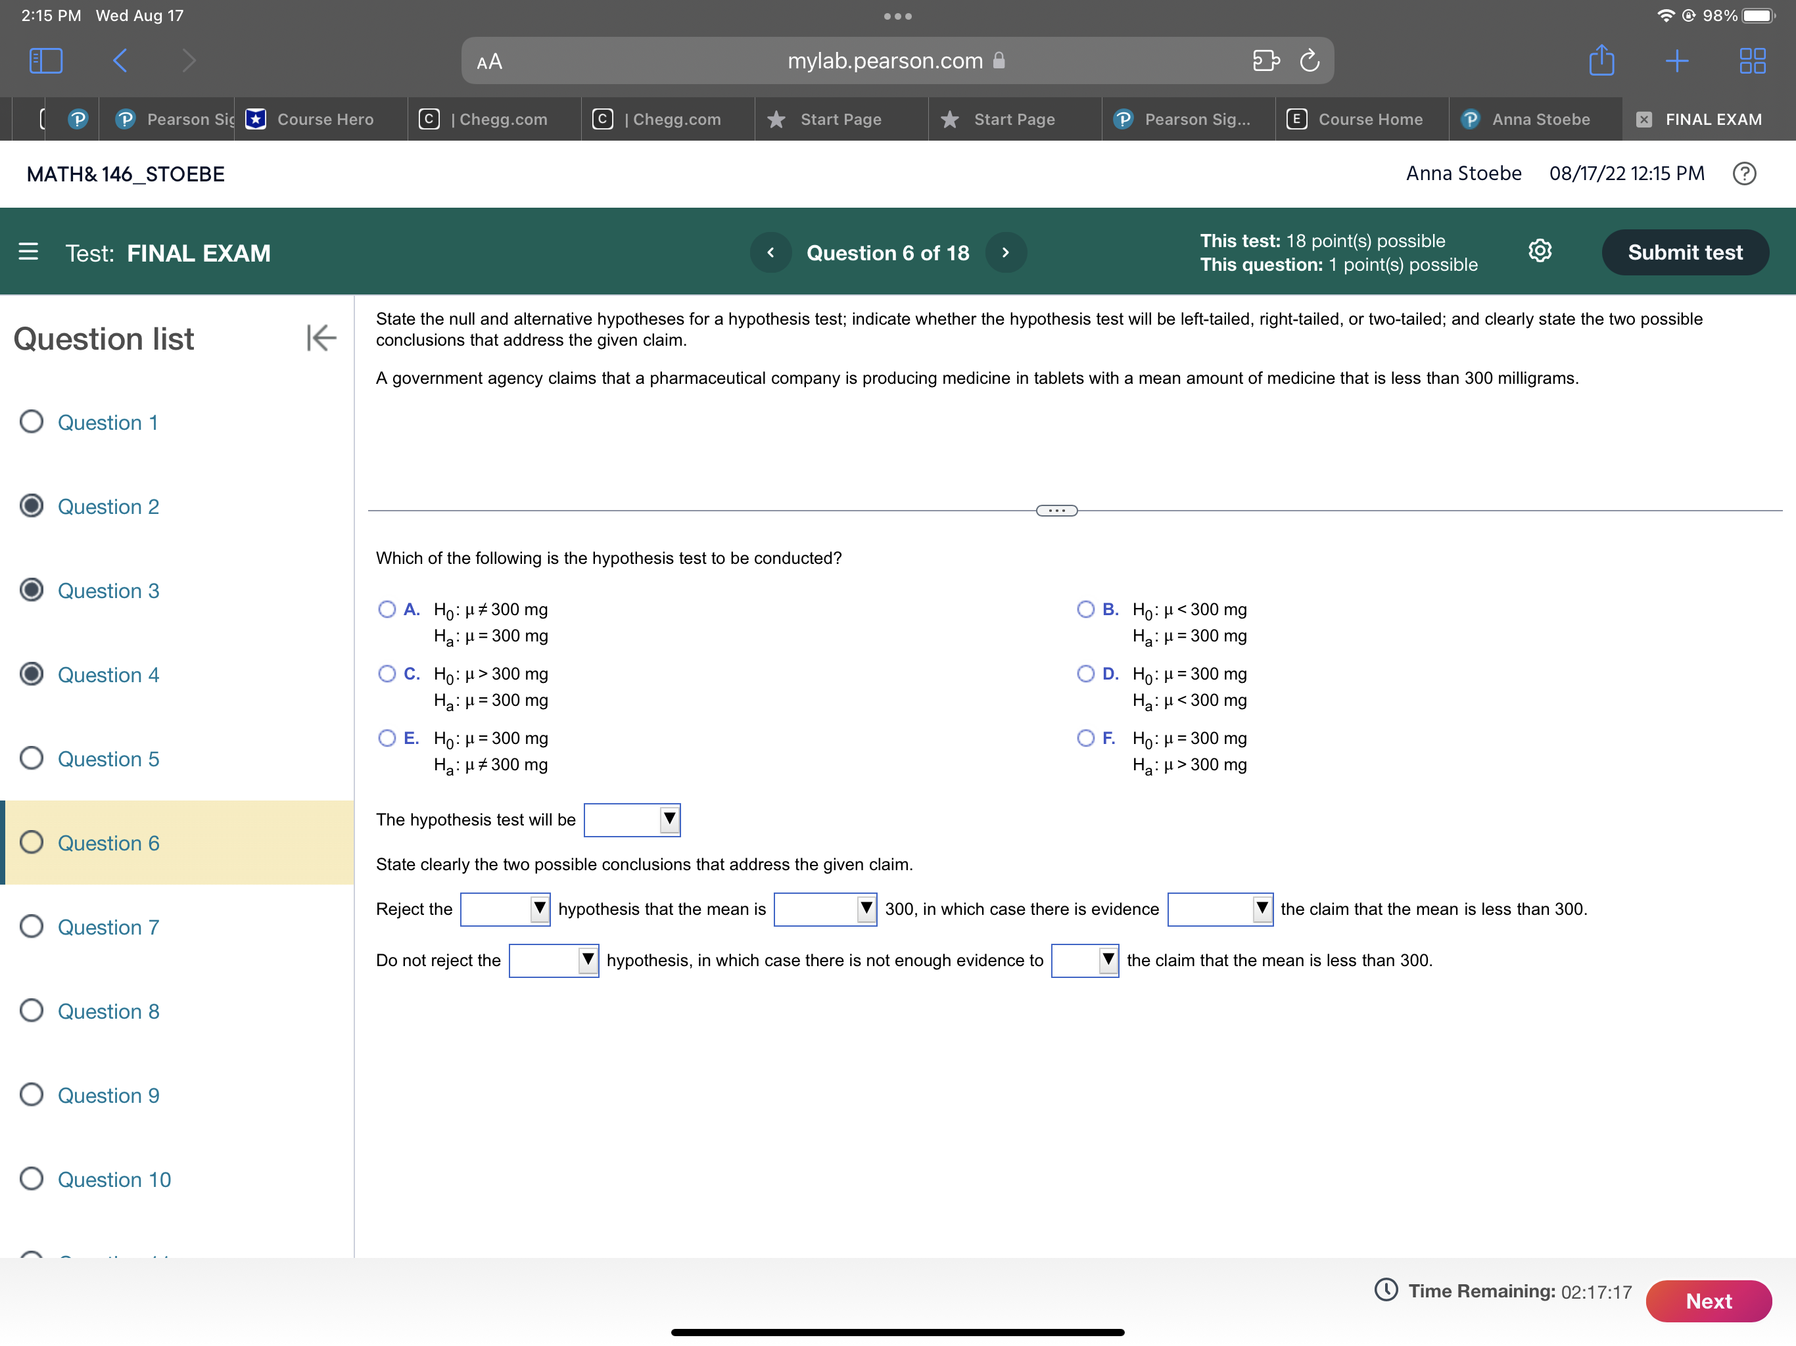Expand the dropdown after 'Do not reject the'
1796x1346 pixels.
coord(554,960)
